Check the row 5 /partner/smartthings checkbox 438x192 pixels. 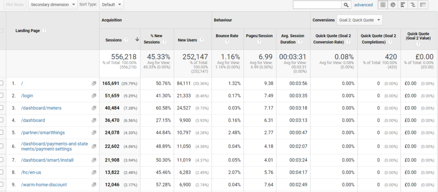click(x=2, y=133)
